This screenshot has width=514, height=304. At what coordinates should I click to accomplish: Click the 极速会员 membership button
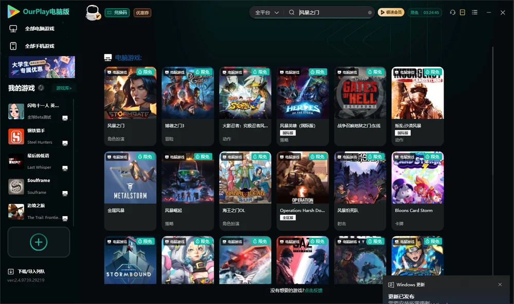(391, 12)
